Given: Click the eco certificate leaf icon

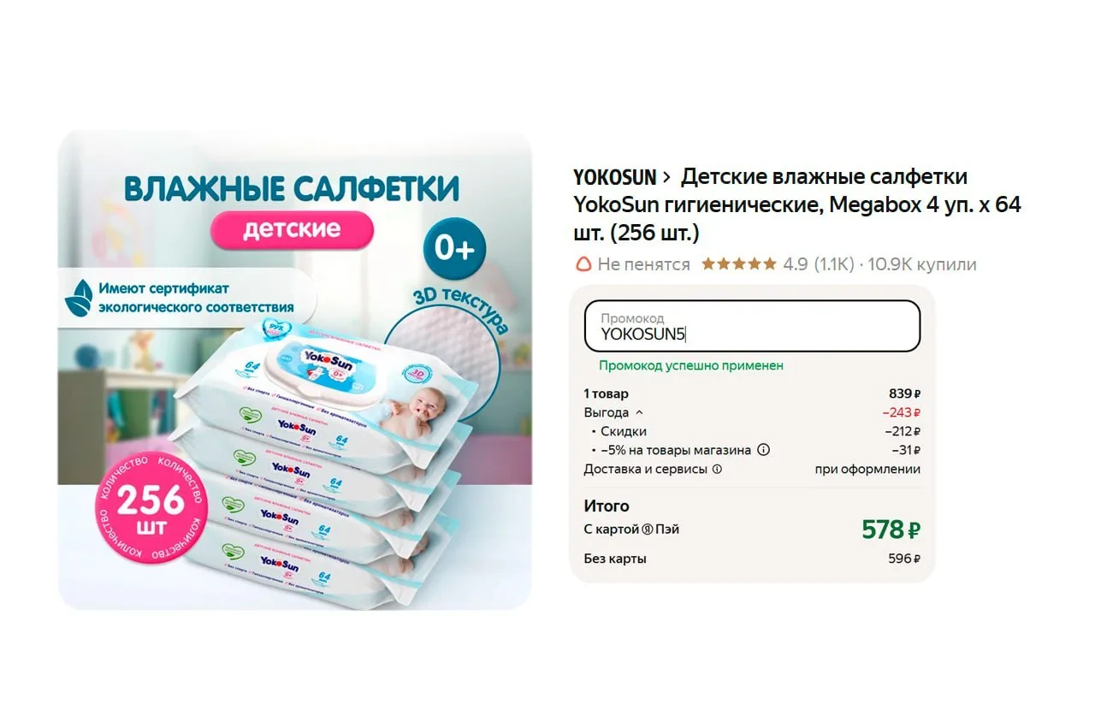Looking at the screenshot, I should point(78,298).
